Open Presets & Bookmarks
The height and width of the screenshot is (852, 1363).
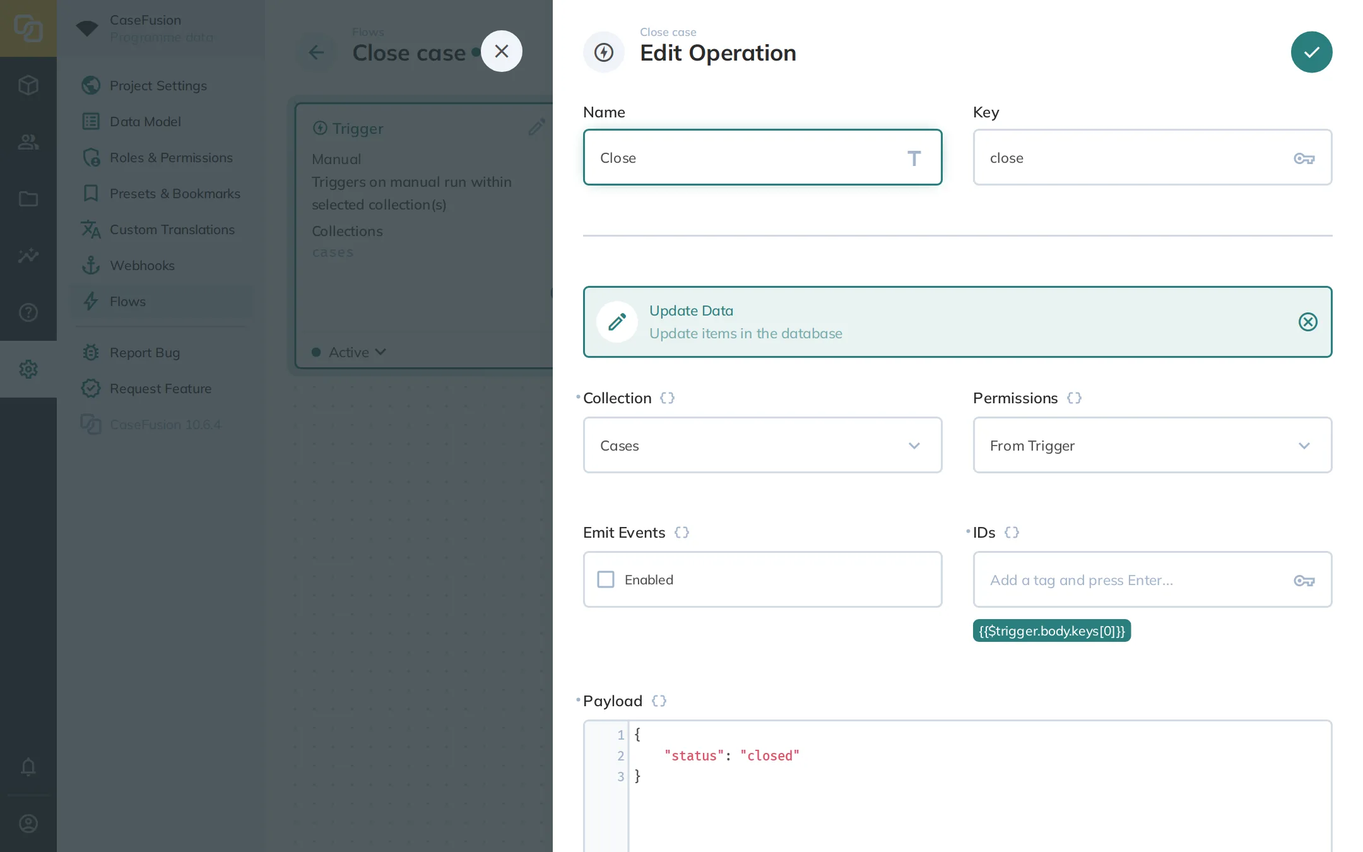click(161, 193)
